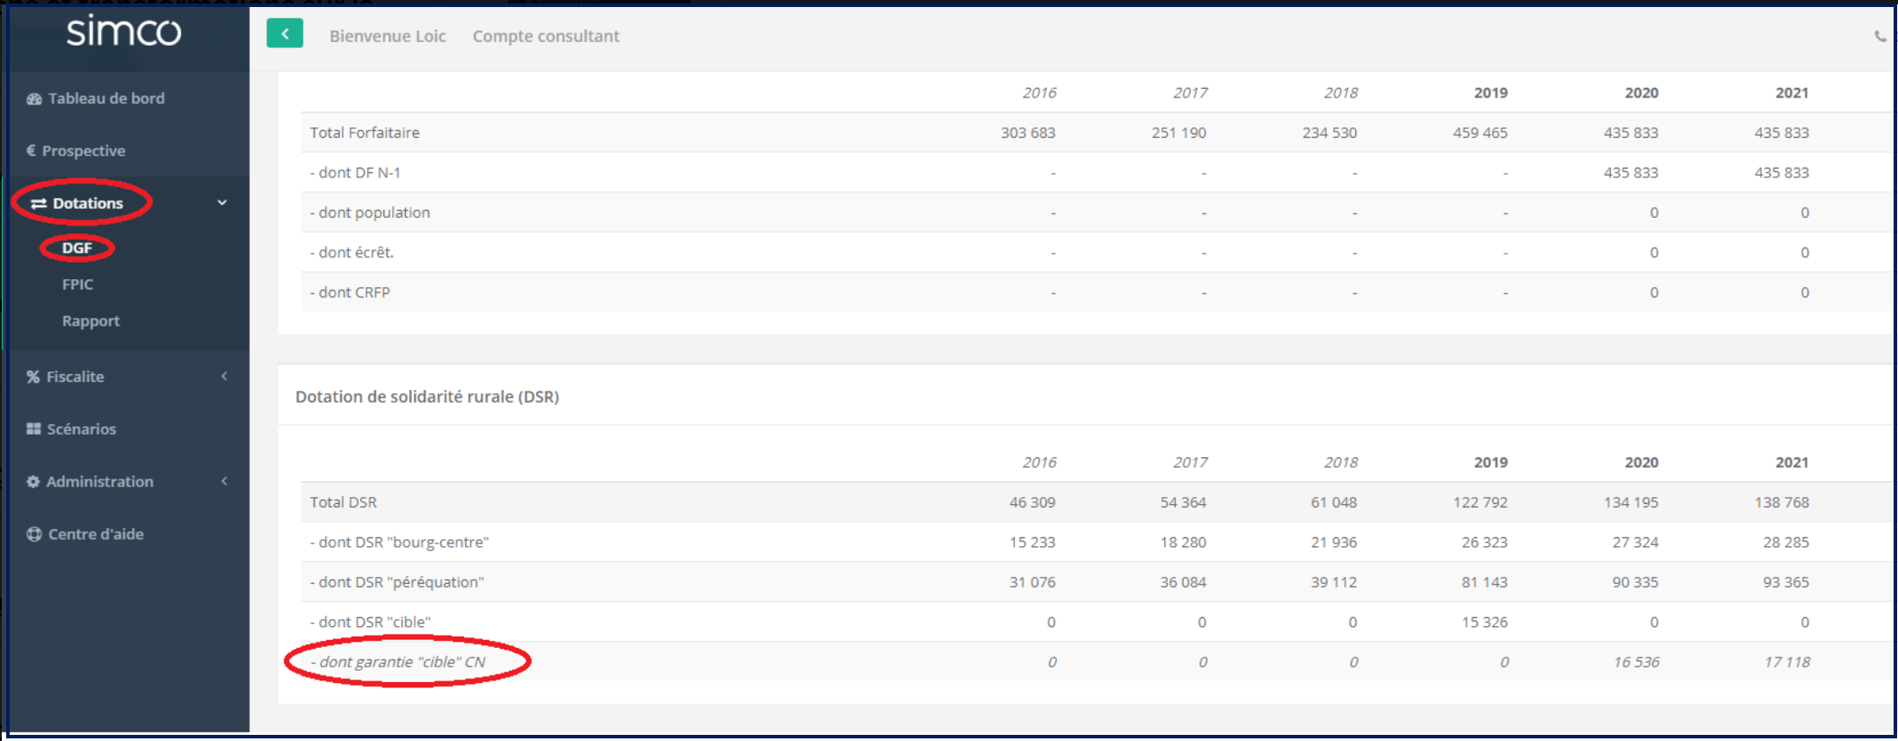Click the 2019 column header in DSR table

click(1490, 463)
